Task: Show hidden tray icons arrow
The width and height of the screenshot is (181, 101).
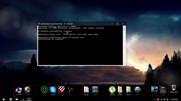Action: point(155,99)
